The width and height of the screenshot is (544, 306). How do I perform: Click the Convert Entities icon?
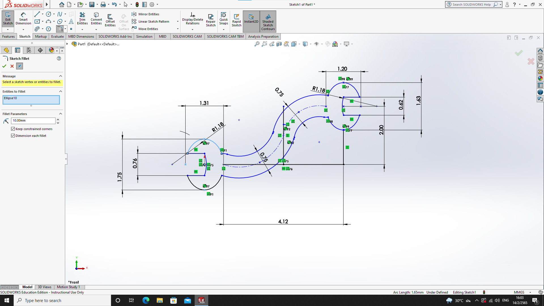(96, 19)
